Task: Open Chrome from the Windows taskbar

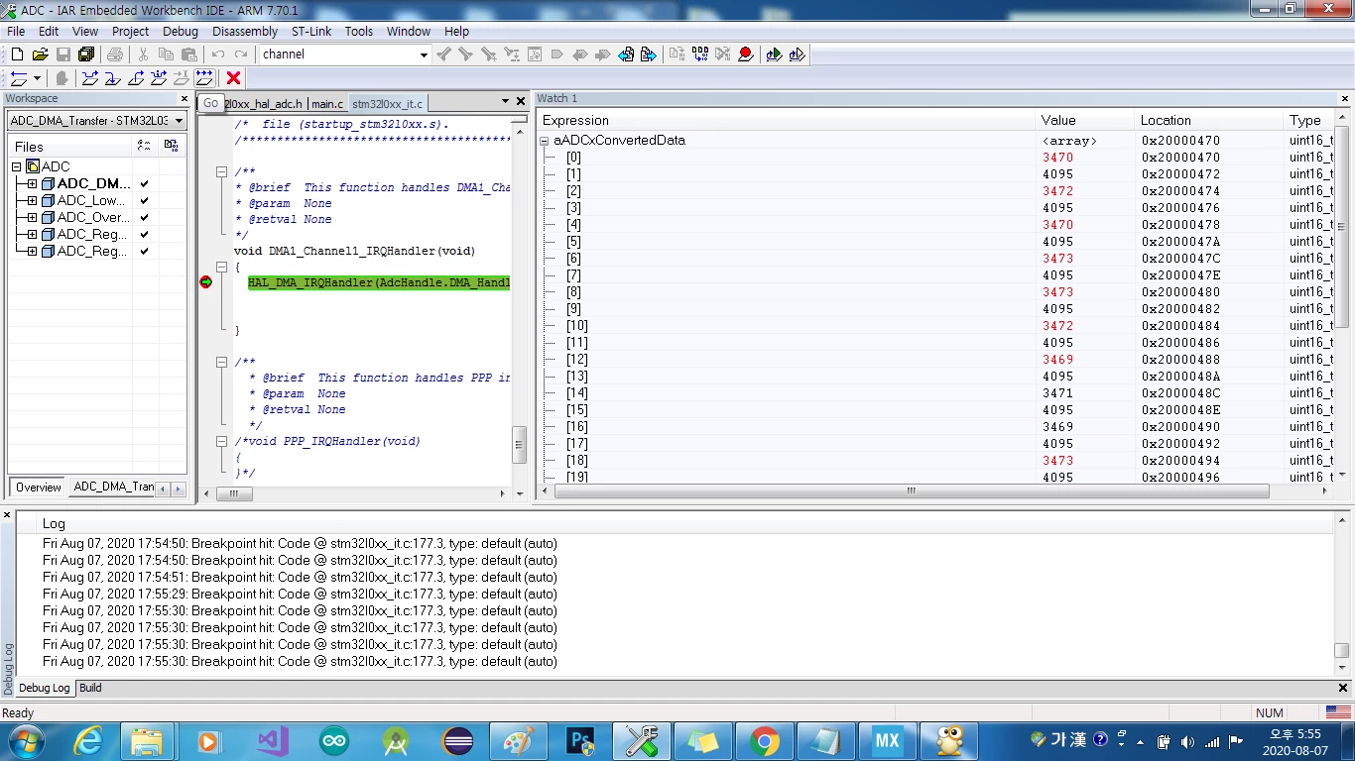Action: point(764,741)
